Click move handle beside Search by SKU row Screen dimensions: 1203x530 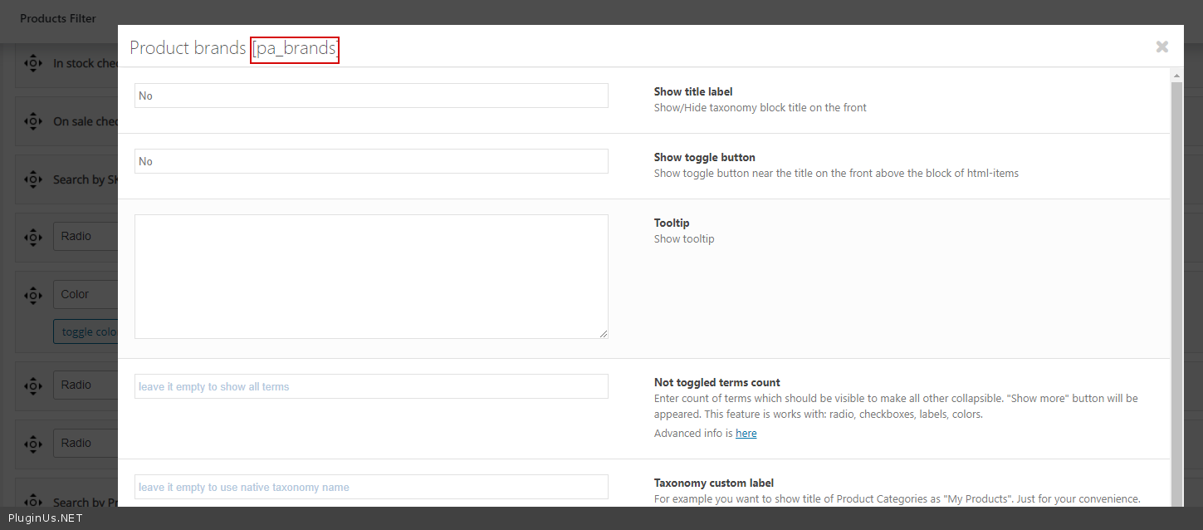pos(33,179)
